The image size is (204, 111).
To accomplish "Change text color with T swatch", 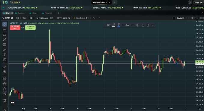I will (x=119, y=25).
